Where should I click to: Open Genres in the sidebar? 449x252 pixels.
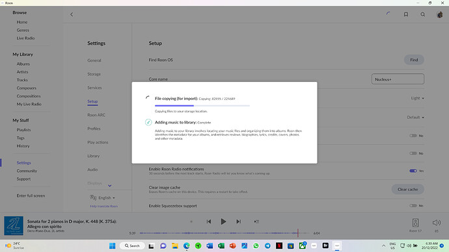[x=23, y=30]
